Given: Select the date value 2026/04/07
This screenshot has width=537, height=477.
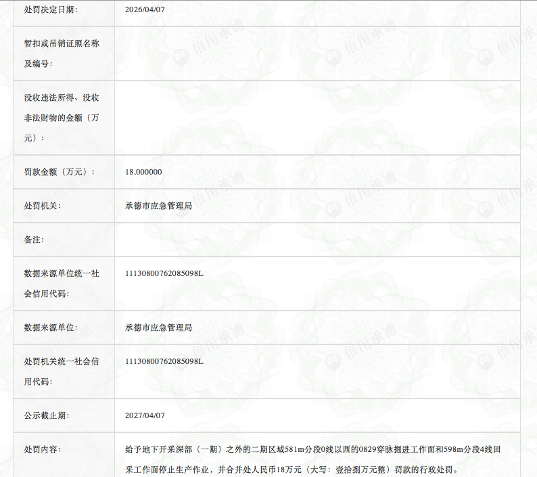Looking at the screenshot, I should [145, 9].
